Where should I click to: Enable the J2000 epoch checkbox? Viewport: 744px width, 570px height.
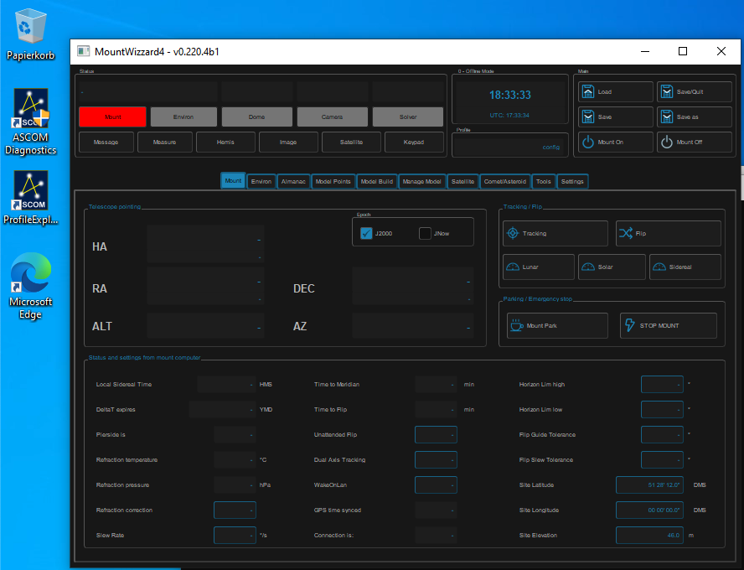366,234
